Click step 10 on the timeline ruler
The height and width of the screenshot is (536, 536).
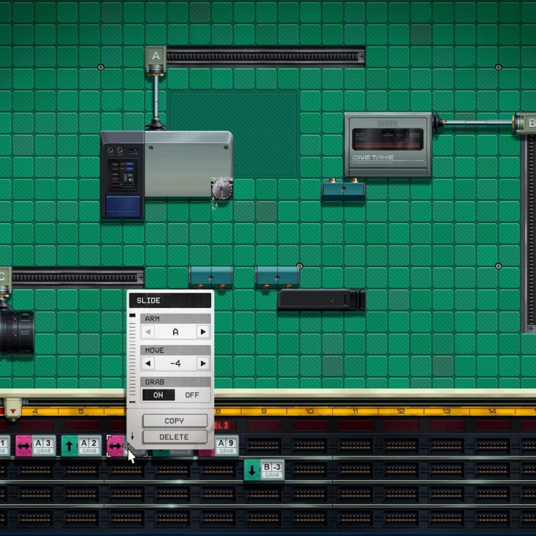[309, 411]
